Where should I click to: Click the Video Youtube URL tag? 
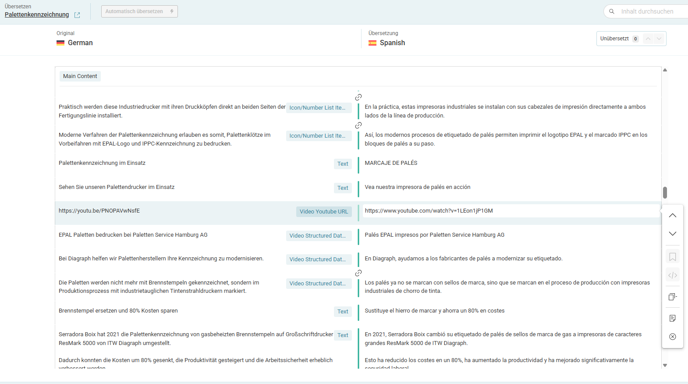coord(324,212)
